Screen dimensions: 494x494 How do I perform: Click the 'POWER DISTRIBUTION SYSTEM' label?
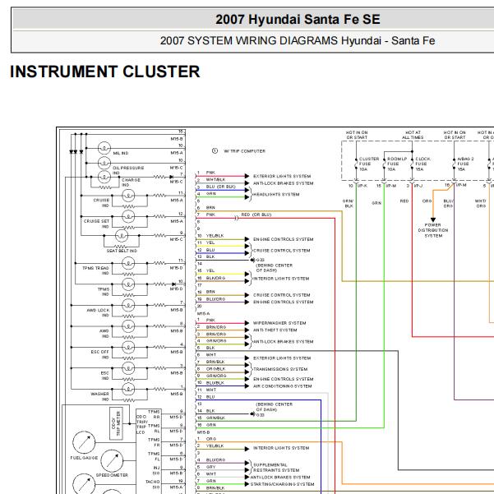point(433,230)
